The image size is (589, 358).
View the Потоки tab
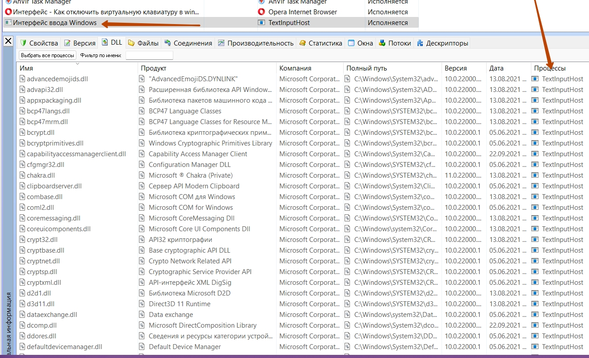point(395,43)
